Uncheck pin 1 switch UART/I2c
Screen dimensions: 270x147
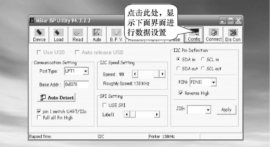click(39, 111)
